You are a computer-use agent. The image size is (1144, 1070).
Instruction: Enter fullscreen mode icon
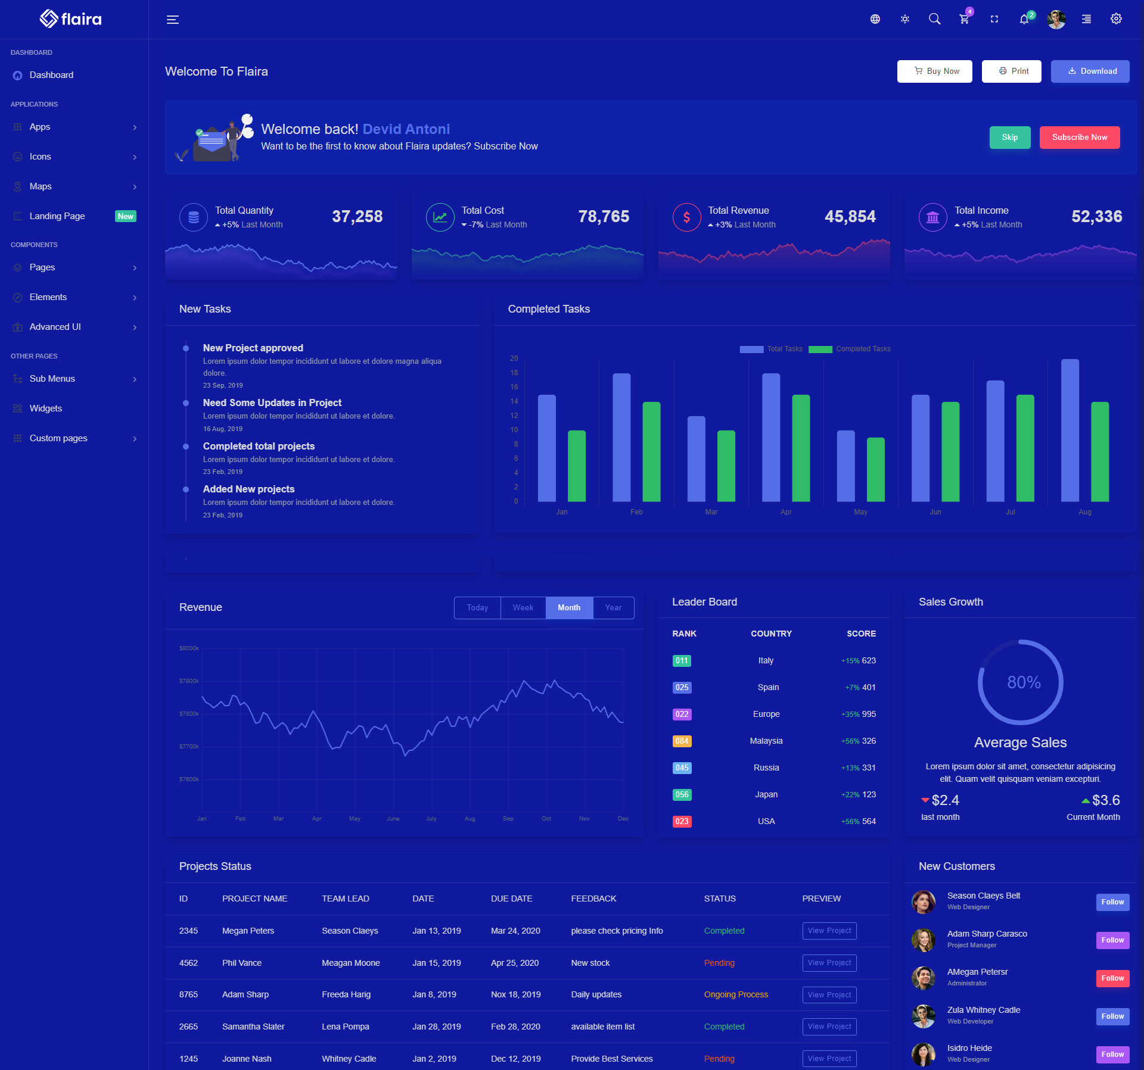pos(994,19)
